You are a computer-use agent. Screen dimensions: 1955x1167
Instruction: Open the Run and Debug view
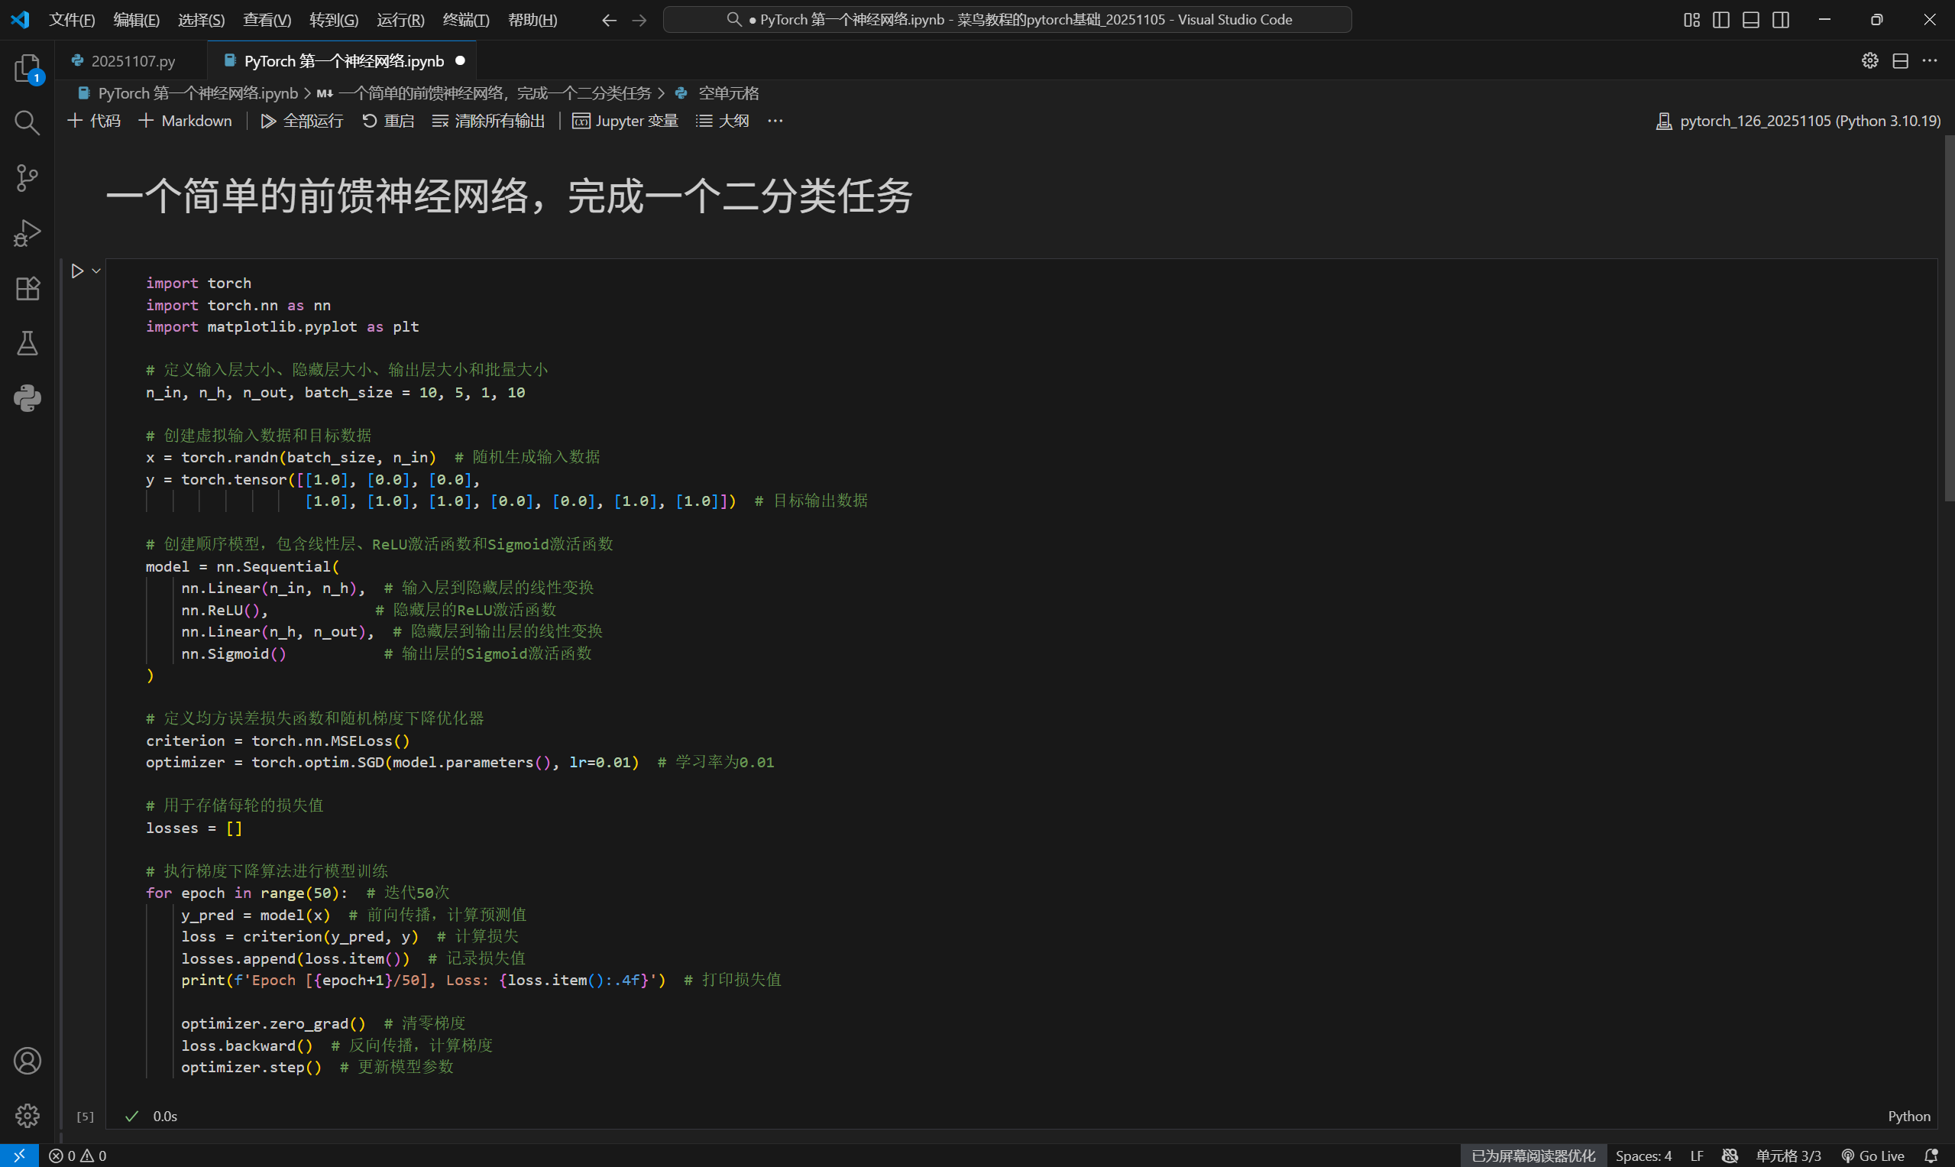click(x=28, y=233)
